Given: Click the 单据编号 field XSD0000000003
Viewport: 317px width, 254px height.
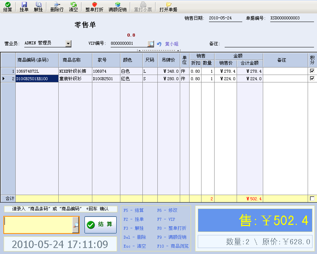Looking at the screenshot, I should click(x=292, y=18).
